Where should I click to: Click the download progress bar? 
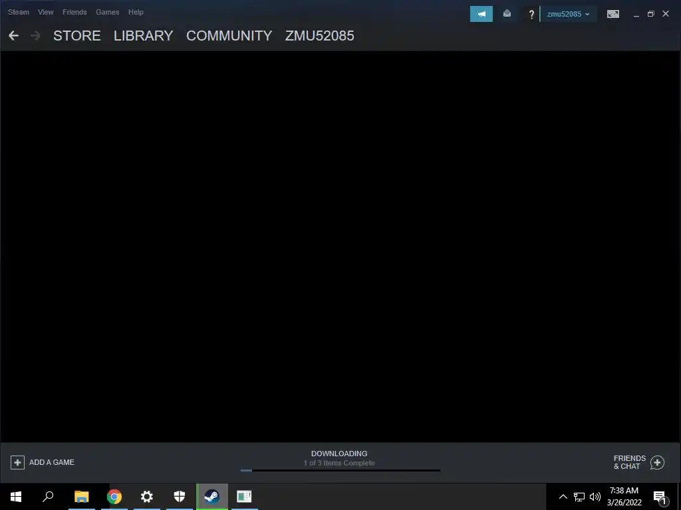click(340, 470)
